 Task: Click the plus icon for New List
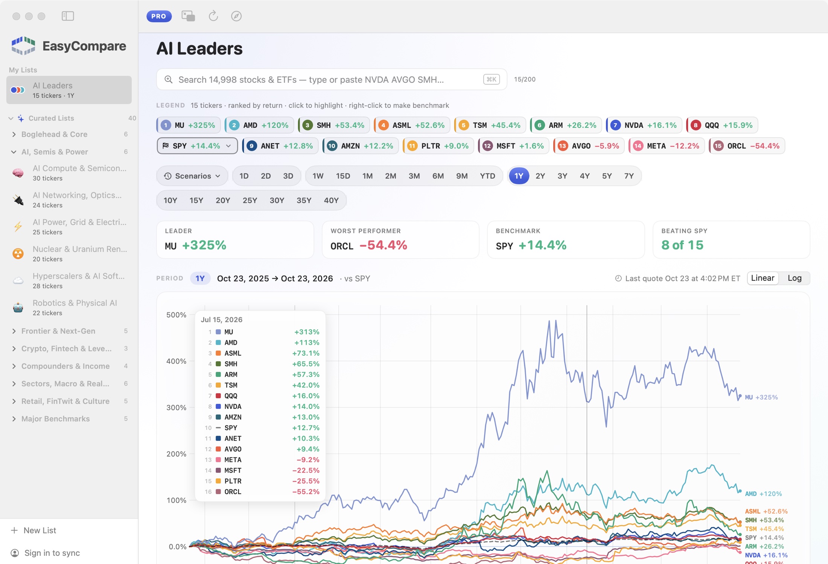[x=14, y=530]
